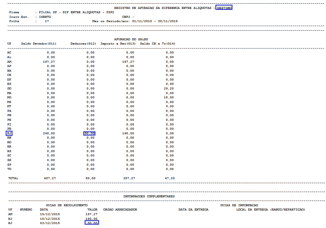Click the PI row state code

coord(9,124)
